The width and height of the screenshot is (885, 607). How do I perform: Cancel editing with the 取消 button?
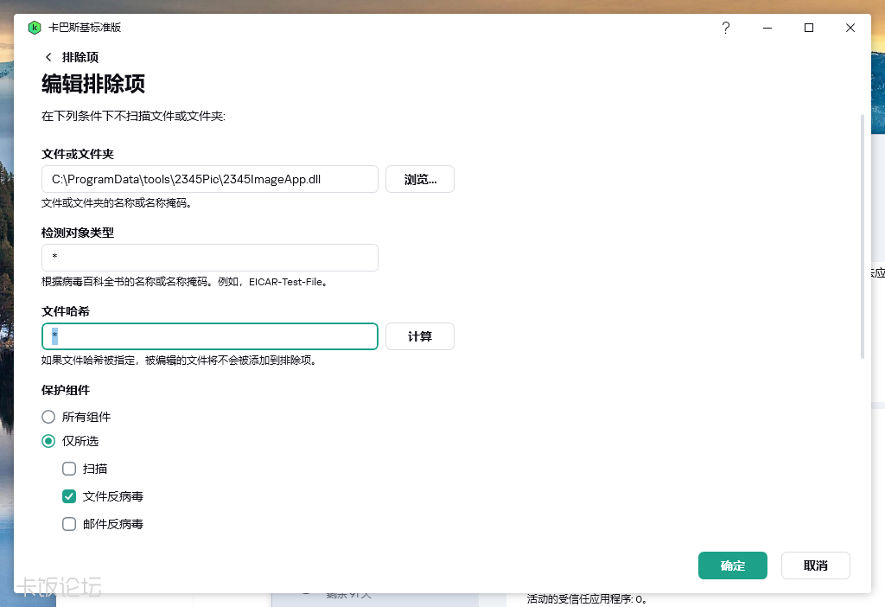coord(816,565)
